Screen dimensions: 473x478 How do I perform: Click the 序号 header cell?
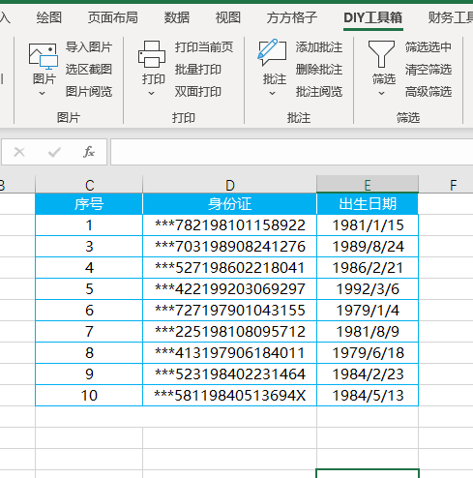click(x=89, y=204)
